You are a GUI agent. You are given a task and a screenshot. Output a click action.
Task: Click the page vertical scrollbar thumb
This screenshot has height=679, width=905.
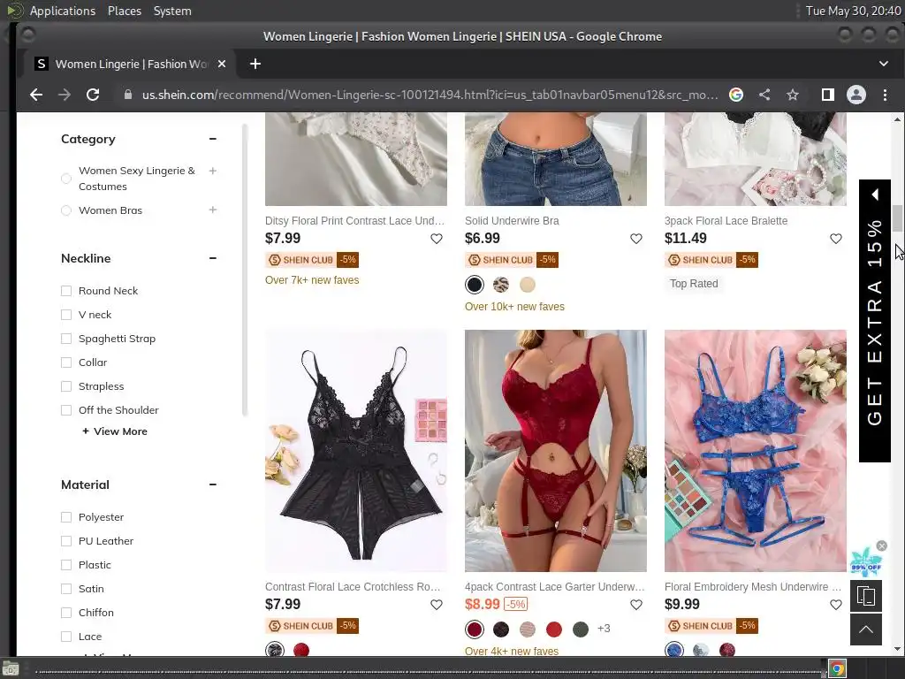pyautogui.click(x=897, y=218)
